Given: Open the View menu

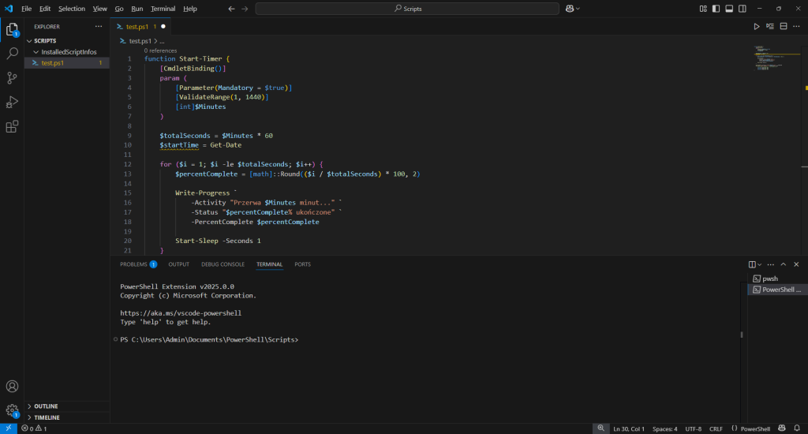Looking at the screenshot, I should pyautogui.click(x=100, y=9).
